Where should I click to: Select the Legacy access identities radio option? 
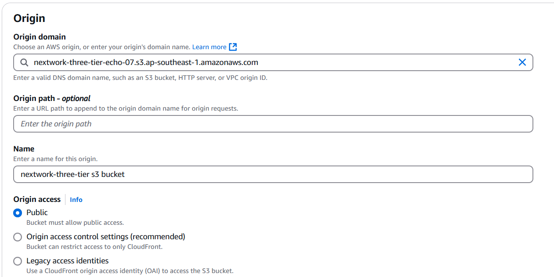18,261
